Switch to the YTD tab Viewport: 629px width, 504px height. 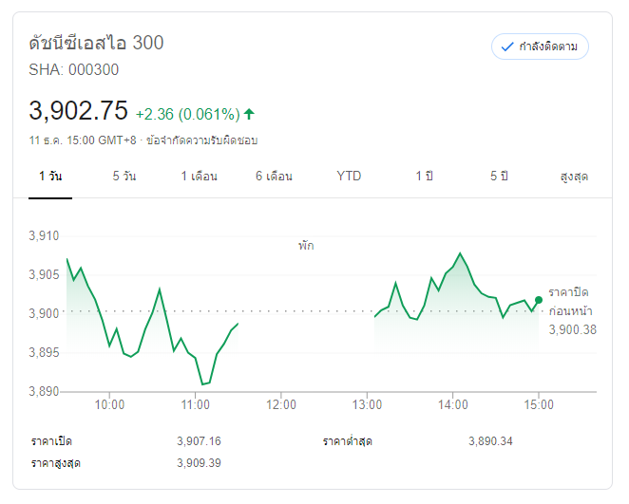(x=349, y=177)
